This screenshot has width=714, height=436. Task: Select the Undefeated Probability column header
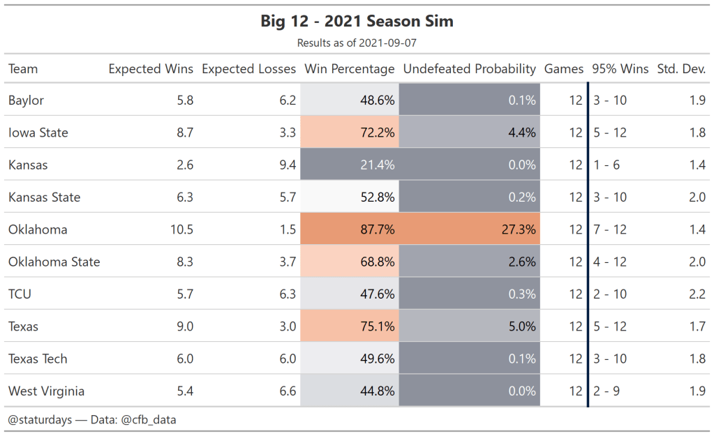point(469,69)
